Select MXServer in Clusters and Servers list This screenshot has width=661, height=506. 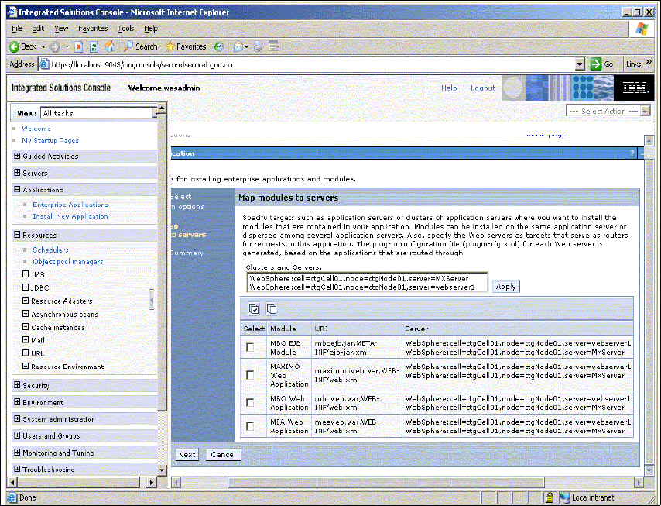pyautogui.click(x=367, y=277)
